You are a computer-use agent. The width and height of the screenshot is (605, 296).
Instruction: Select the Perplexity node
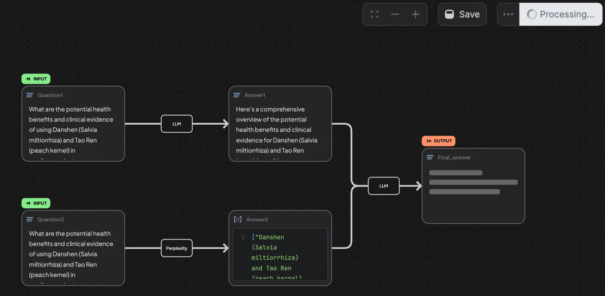pos(177,248)
